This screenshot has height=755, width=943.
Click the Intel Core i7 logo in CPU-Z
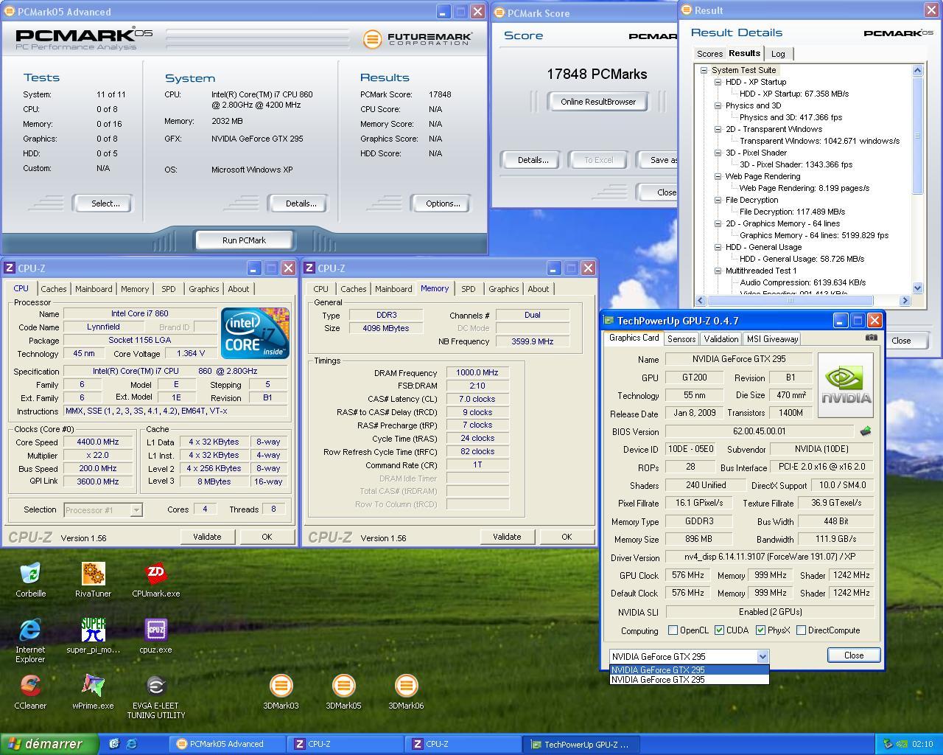(256, 333)
